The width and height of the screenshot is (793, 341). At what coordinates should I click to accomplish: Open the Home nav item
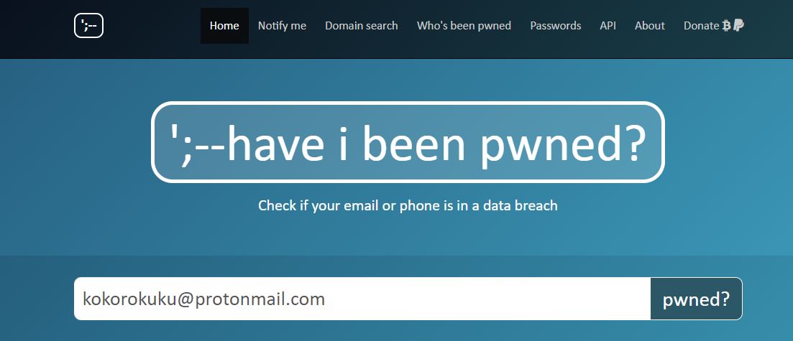(224, 26)
